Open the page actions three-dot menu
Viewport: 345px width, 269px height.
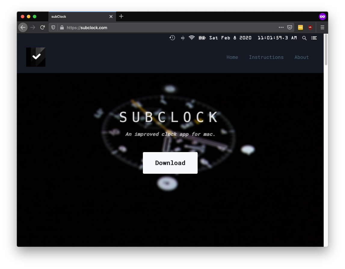[x=281, y=27]
